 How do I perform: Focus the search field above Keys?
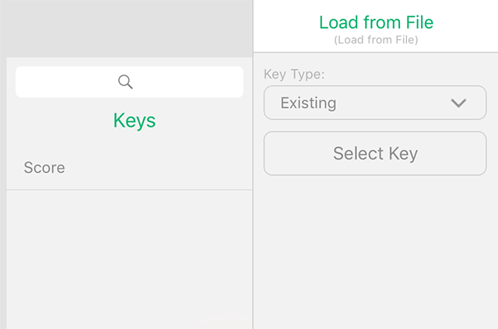click(x=130, y=82)
